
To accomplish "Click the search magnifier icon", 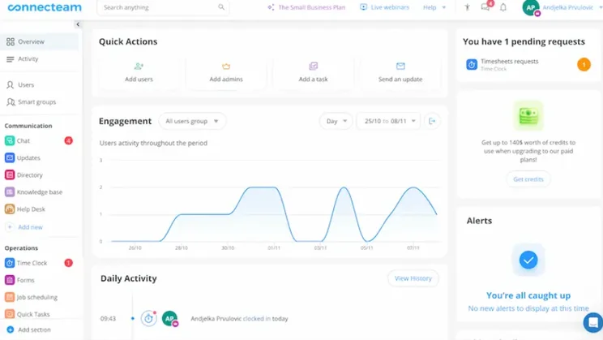I will tap(221, 7).
